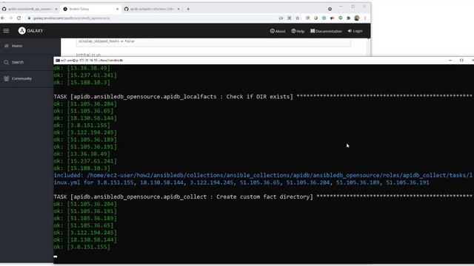Open the Galaxy hamburger menu
Viewport: 474px width, 266px height.
point(6,31)
